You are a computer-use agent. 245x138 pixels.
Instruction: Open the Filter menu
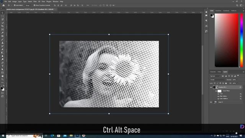(35, 2)
